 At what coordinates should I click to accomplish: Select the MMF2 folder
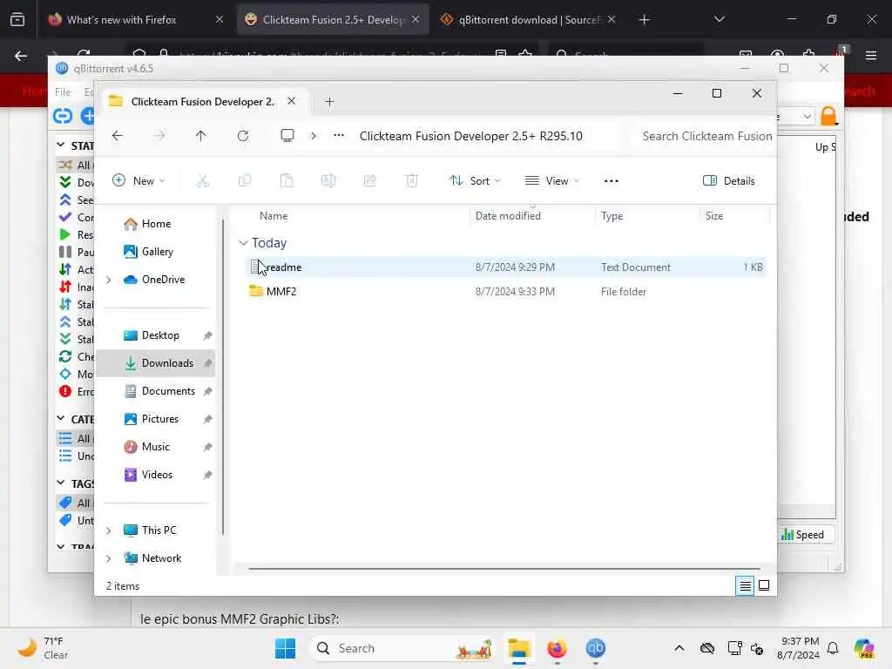[505, 291]
